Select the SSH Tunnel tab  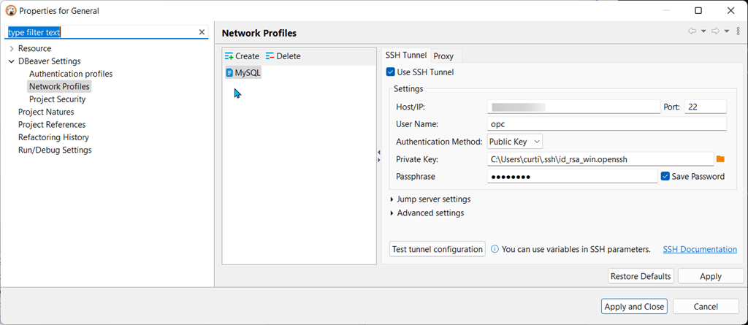[406, 56]
